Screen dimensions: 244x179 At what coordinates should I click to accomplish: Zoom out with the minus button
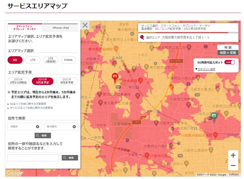(x=233, y=165)
